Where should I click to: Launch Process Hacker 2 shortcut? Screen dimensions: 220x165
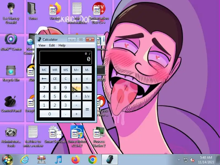(x=99, y=136)
